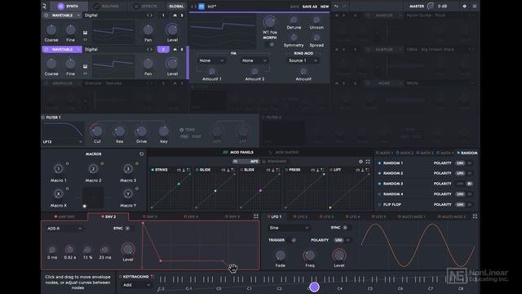Switch to the SYNTH tab
The image size is (522, 294).
[x=69, y=7]
